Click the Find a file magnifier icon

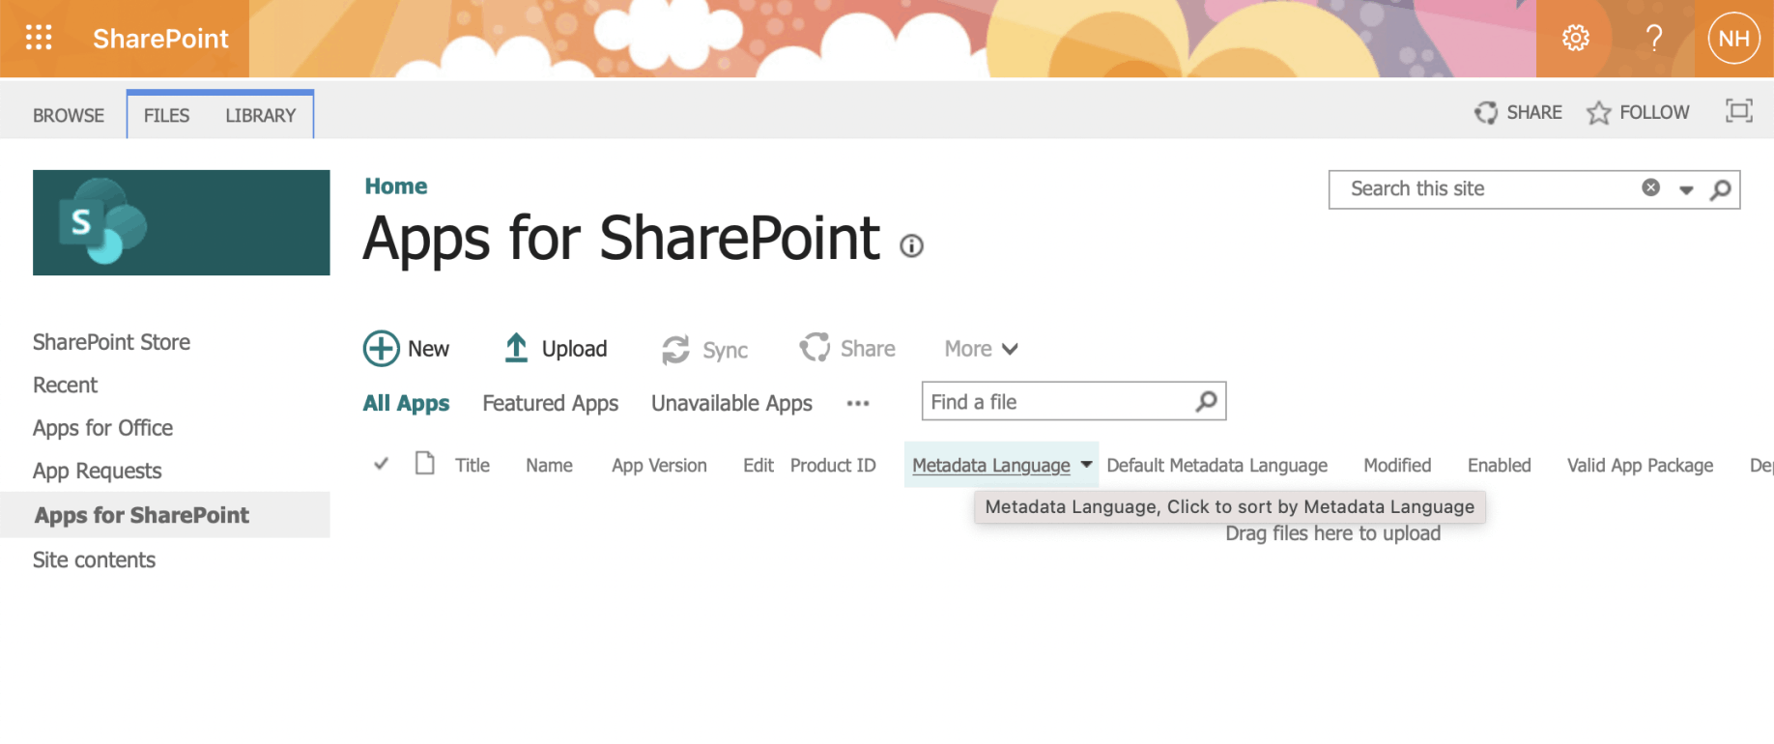click(1206, 402)
